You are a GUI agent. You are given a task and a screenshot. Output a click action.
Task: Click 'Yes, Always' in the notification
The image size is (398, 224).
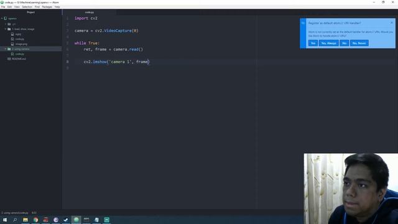329,43
